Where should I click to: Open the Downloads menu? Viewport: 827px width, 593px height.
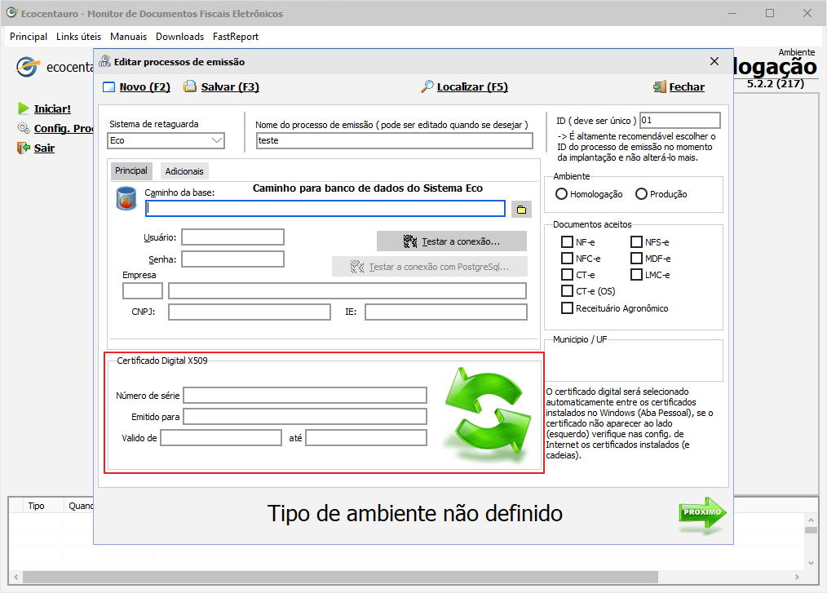click(x=179, y=37)
